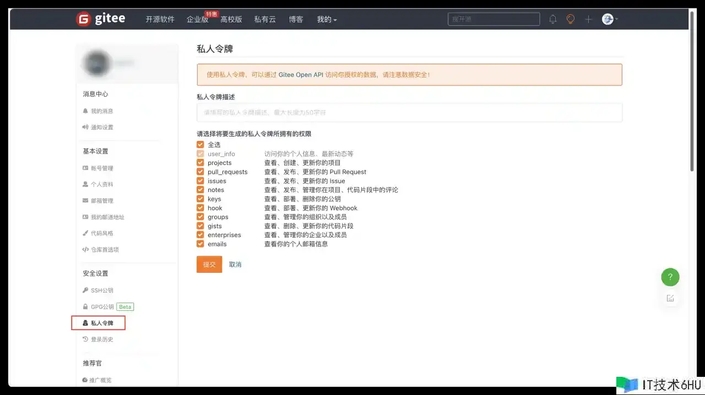Toggle the enterprises checkbox
The width and height of the screenshot is (705, 395).
(x=200, y=235)
